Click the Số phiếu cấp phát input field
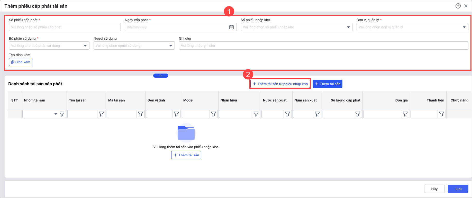472x198 pixels. [x=65, y=27]
